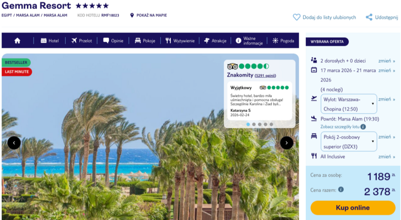
Task: Click zmień next to the travel dates
Action: (386, 70)
